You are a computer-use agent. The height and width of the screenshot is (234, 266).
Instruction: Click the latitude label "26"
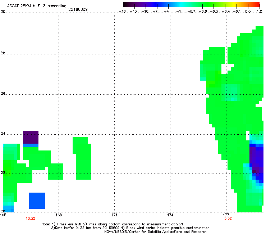(3, 94)
